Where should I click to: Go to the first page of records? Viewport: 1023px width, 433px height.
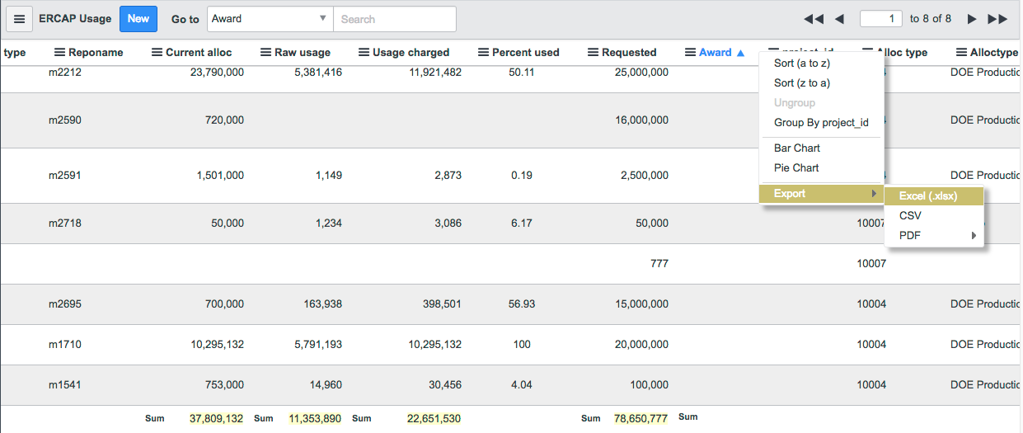pos(813,19)
